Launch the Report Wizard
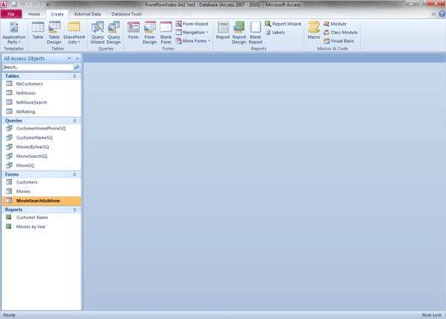The image size is (446, 319). pyautogui.click(x=283, y=24)
